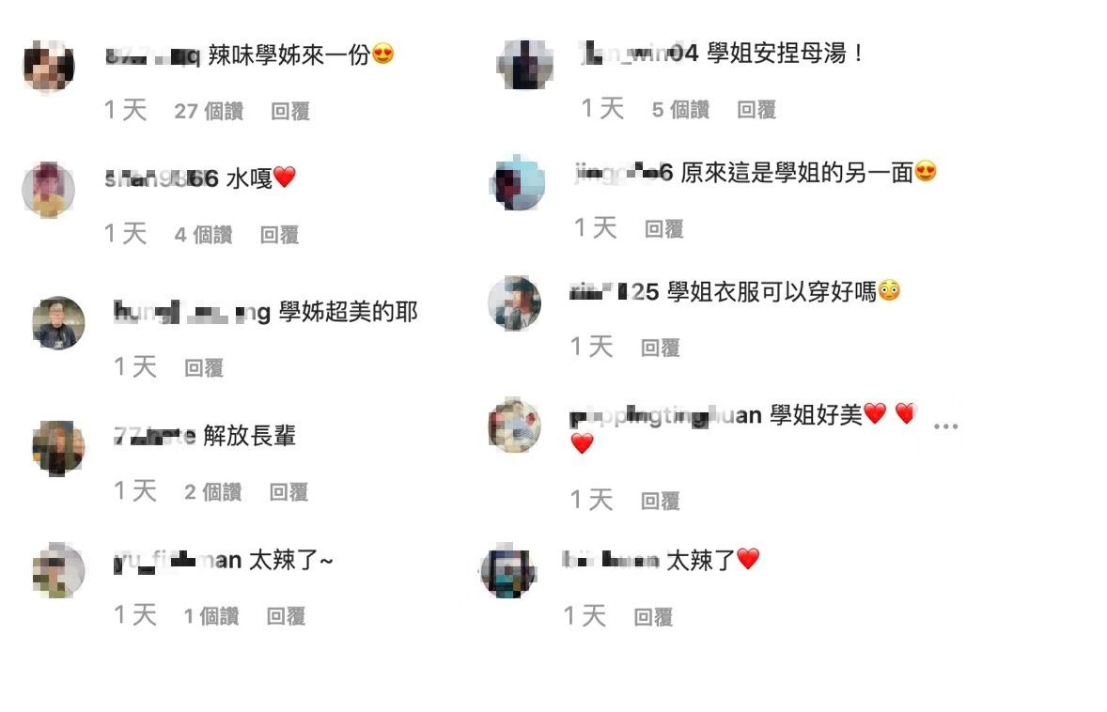This screenshot has height=712, width=1107.
Task: Click 回覆 under 解放長輩 comment
Action: [288, 492]
